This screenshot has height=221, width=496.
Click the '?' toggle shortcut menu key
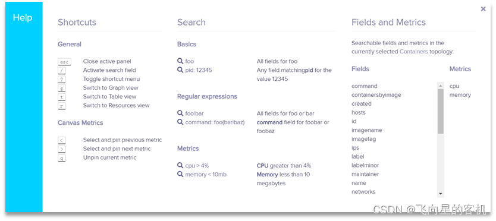click(x=62, y=80)
